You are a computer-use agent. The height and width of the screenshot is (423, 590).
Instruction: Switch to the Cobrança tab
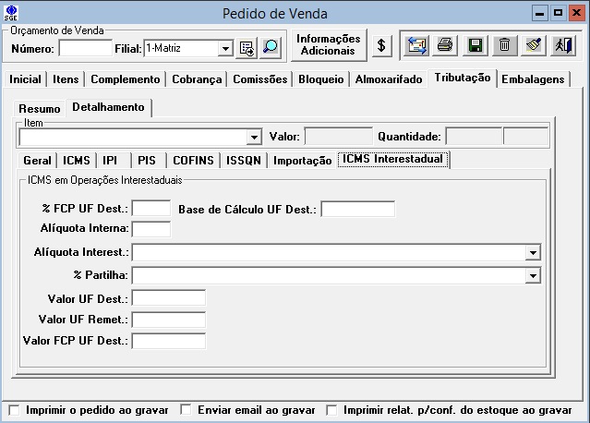[197, 79]
